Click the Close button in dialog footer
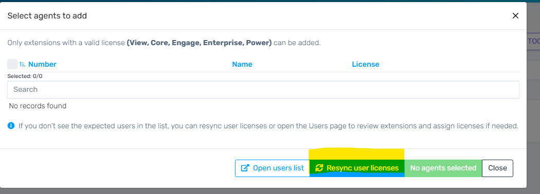 click(497, 168)
